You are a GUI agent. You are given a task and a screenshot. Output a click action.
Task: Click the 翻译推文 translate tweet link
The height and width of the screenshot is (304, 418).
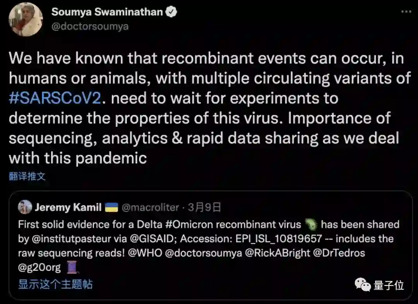27,176
